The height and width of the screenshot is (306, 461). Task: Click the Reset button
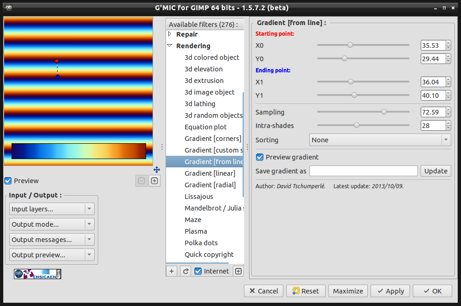click(306, 291)
